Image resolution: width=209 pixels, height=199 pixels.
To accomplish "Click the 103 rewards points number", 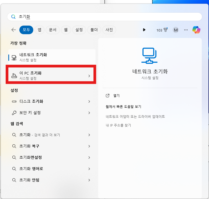I will coord(159,30).
